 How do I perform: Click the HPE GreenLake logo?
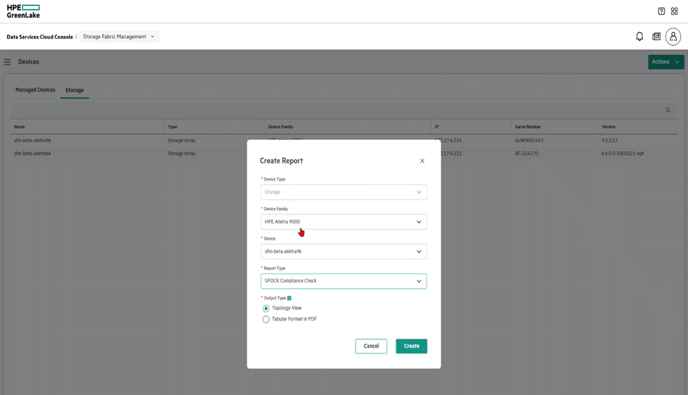[x=24, y=11]
